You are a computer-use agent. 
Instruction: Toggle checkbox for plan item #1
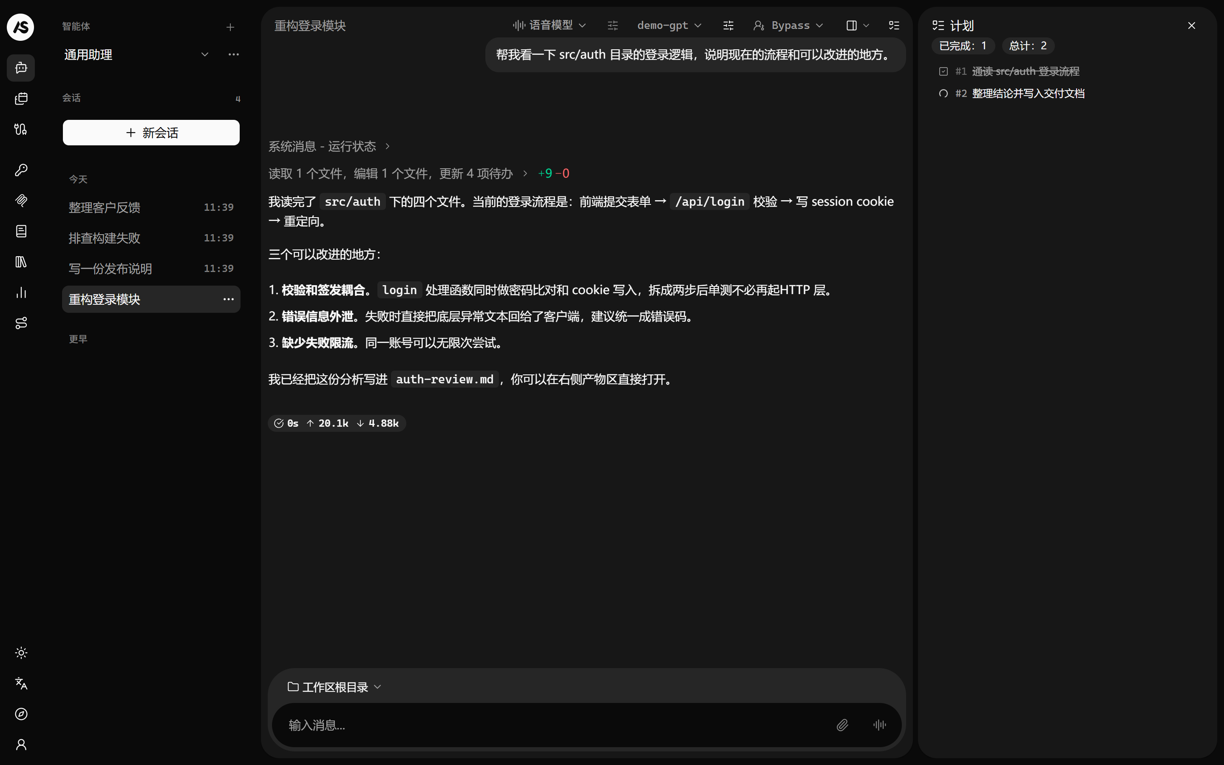(x=943, y=71)
